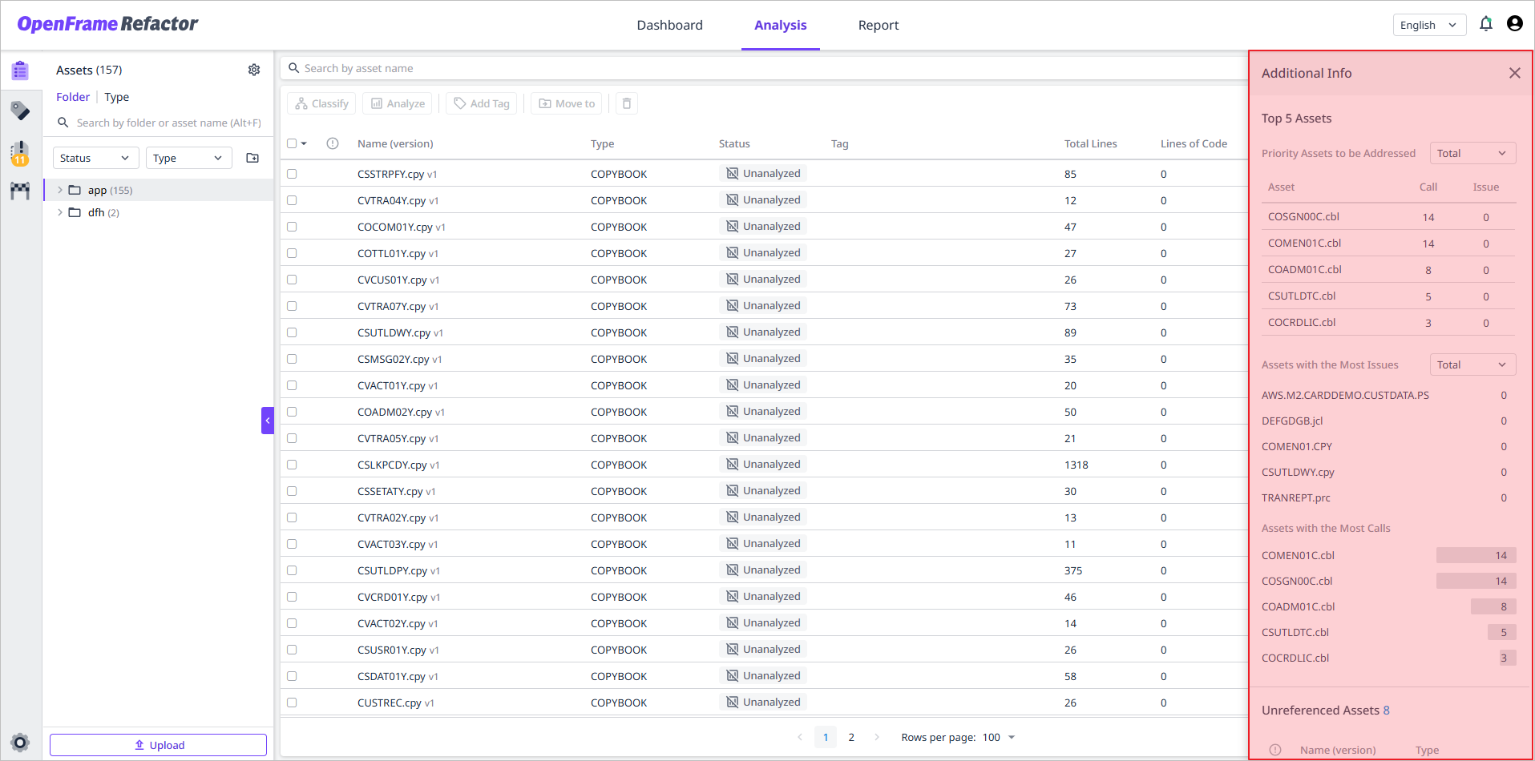Click the Assets panel settings gear
Screen dimensions: 1535x761
click(254, 70)
